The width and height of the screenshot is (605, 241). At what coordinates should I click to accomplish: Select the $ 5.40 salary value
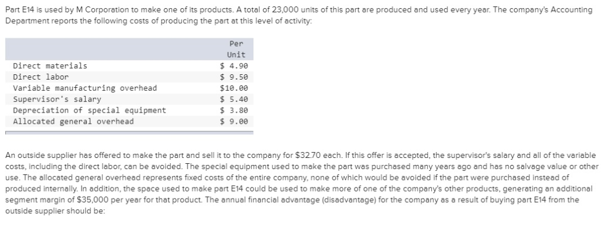[234, 100]
